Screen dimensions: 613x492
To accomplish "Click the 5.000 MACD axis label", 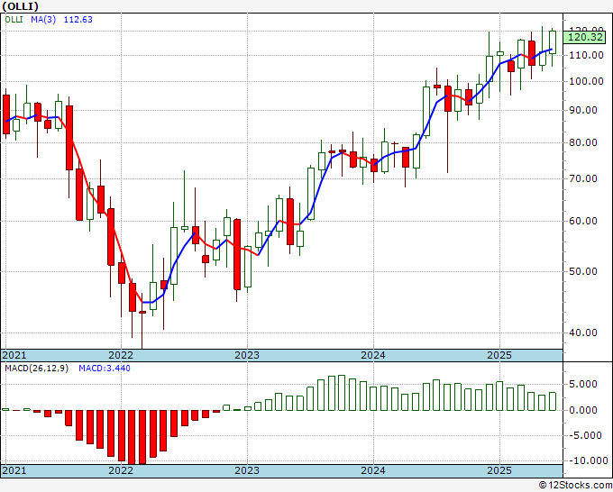I will [x=583, y=384].
